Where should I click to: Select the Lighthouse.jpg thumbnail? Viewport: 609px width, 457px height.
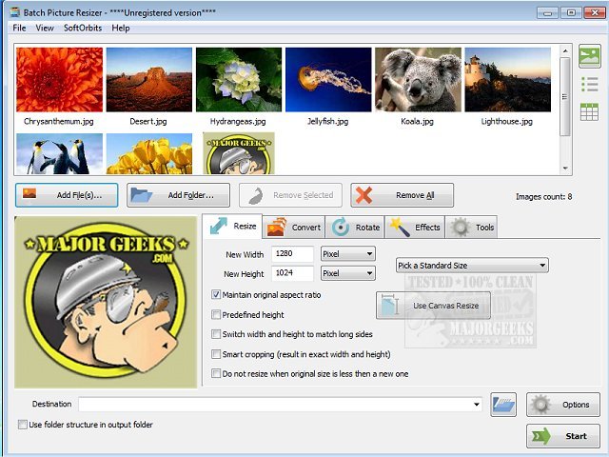coord(507,80)
